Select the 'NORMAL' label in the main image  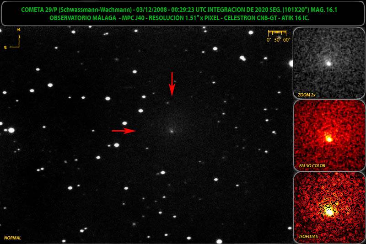[x=13, y=238]
